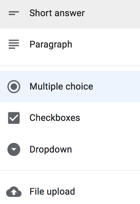Choose Multiple choice from the list
The image size is (140, 204).
pyautogui.click(x=70, y=86)
